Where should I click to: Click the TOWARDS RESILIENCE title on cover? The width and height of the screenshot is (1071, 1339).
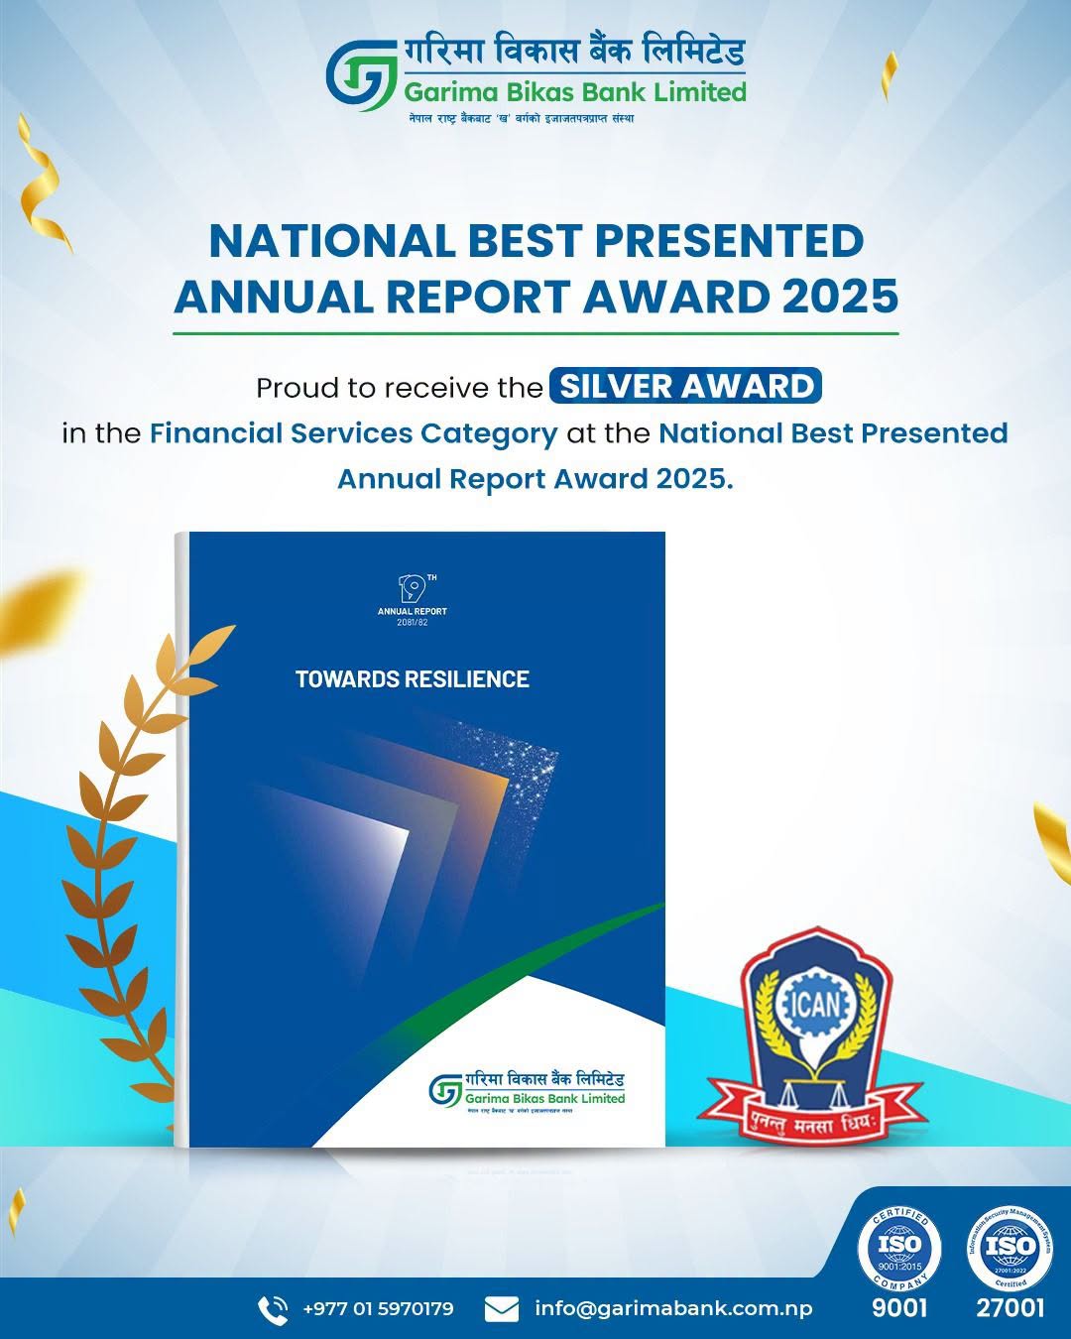point(413,679)
